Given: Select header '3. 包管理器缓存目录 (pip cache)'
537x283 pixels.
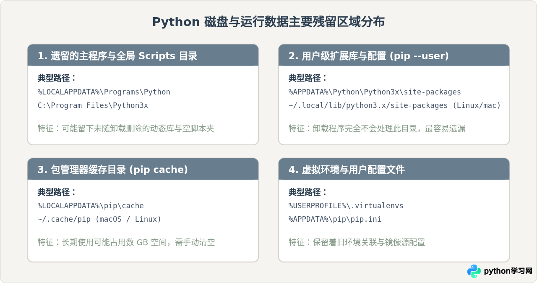Looking at the screenshot, I should [143, 169].
